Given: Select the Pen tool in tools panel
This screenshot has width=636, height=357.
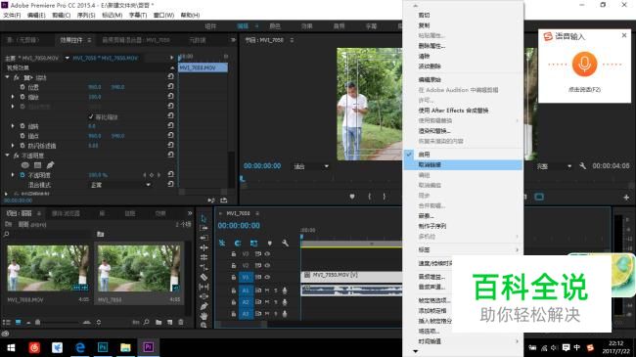Looking at the screenshot, I should click(x=204, y=306).
